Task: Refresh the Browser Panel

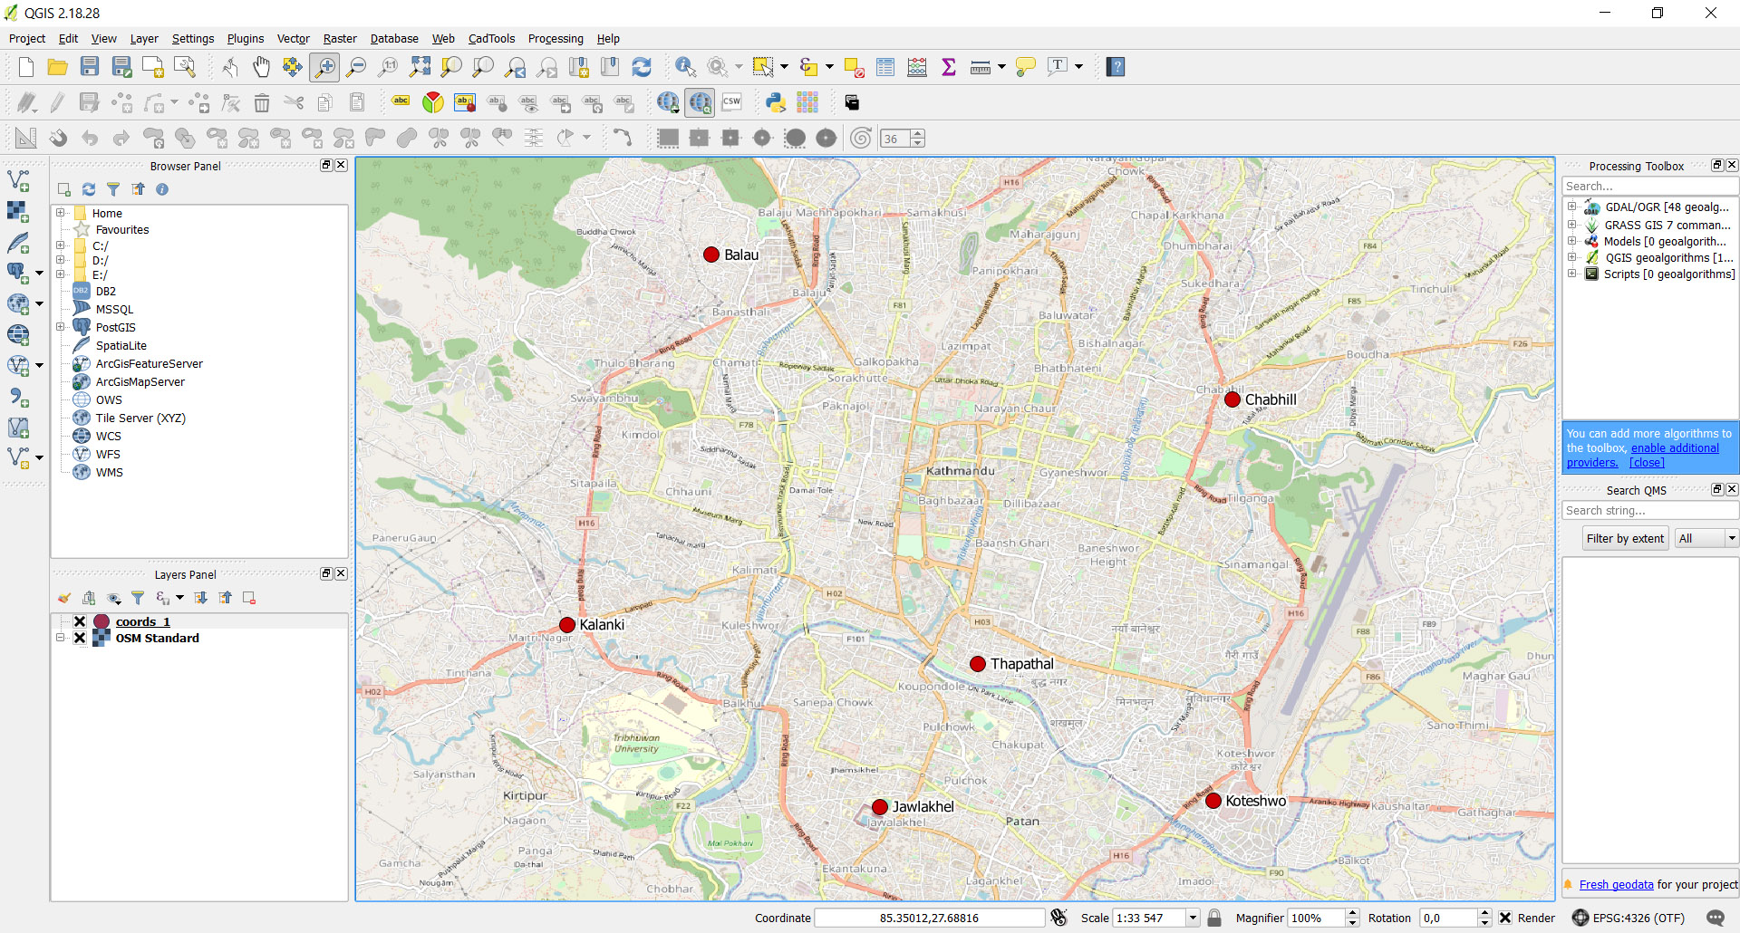Action: coord(89,189)
